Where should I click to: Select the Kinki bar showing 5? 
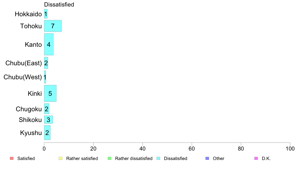(x=50, y=93)
